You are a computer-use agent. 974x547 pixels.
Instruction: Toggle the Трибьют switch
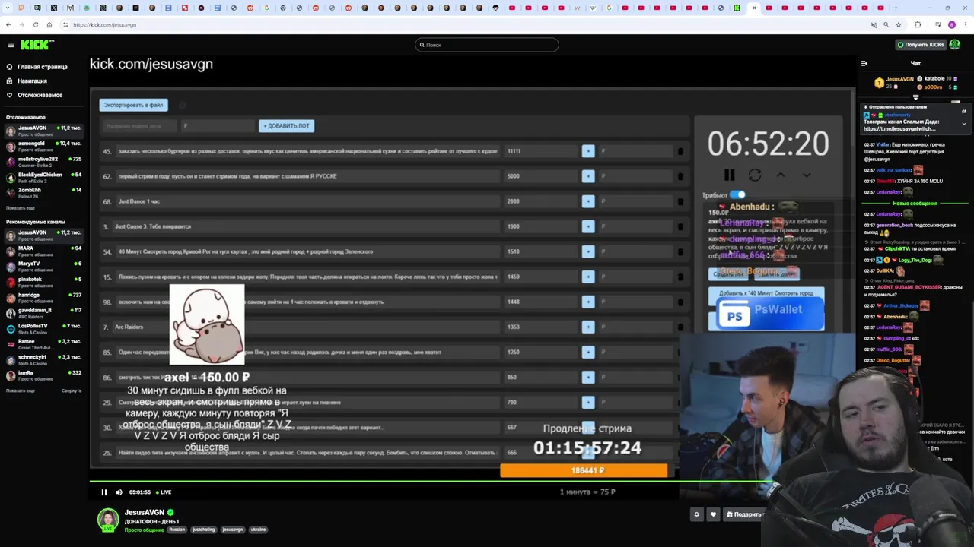tap(737, 195)
